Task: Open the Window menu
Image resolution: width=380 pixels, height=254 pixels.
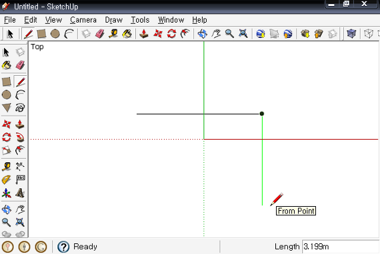Action: (x=171, y=20)
